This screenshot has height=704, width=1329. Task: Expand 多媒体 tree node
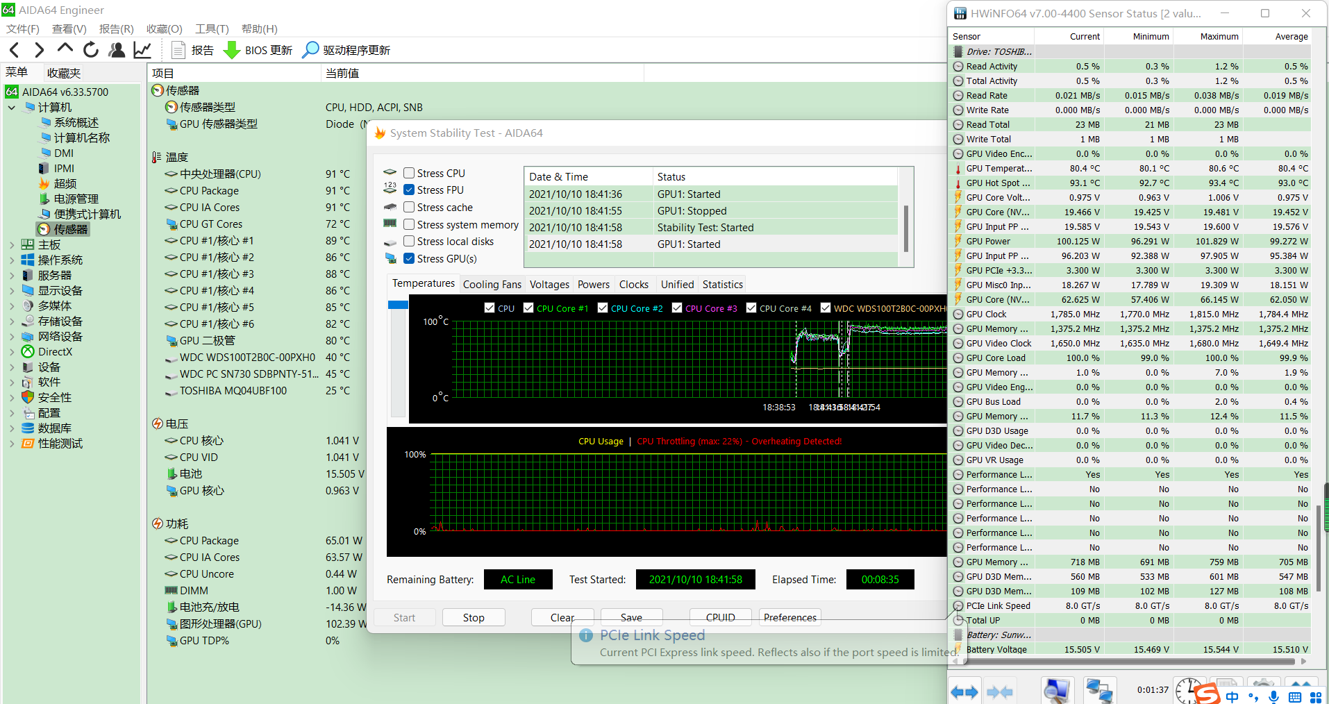point(11,306)
